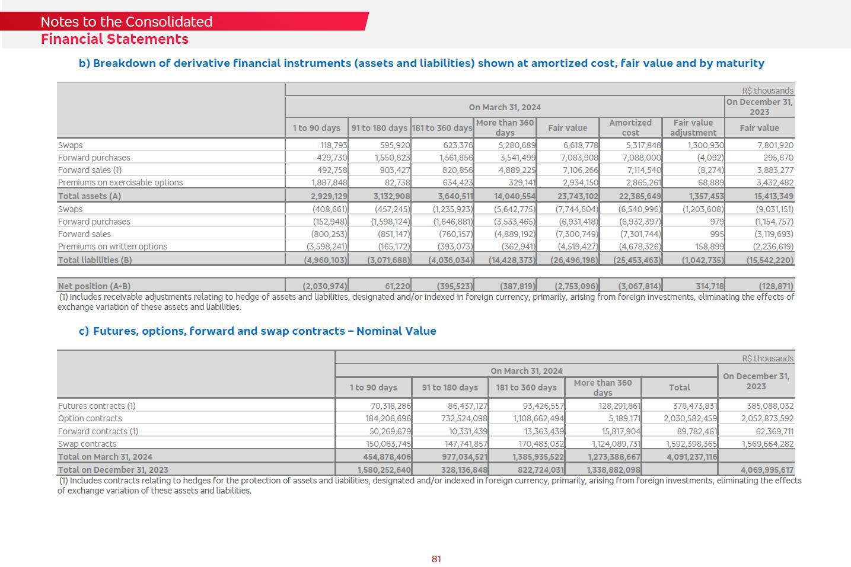This screenshot has height=567, width=851.
Task: Click 'Total assets (A)' row label
Action: point(90,196)
